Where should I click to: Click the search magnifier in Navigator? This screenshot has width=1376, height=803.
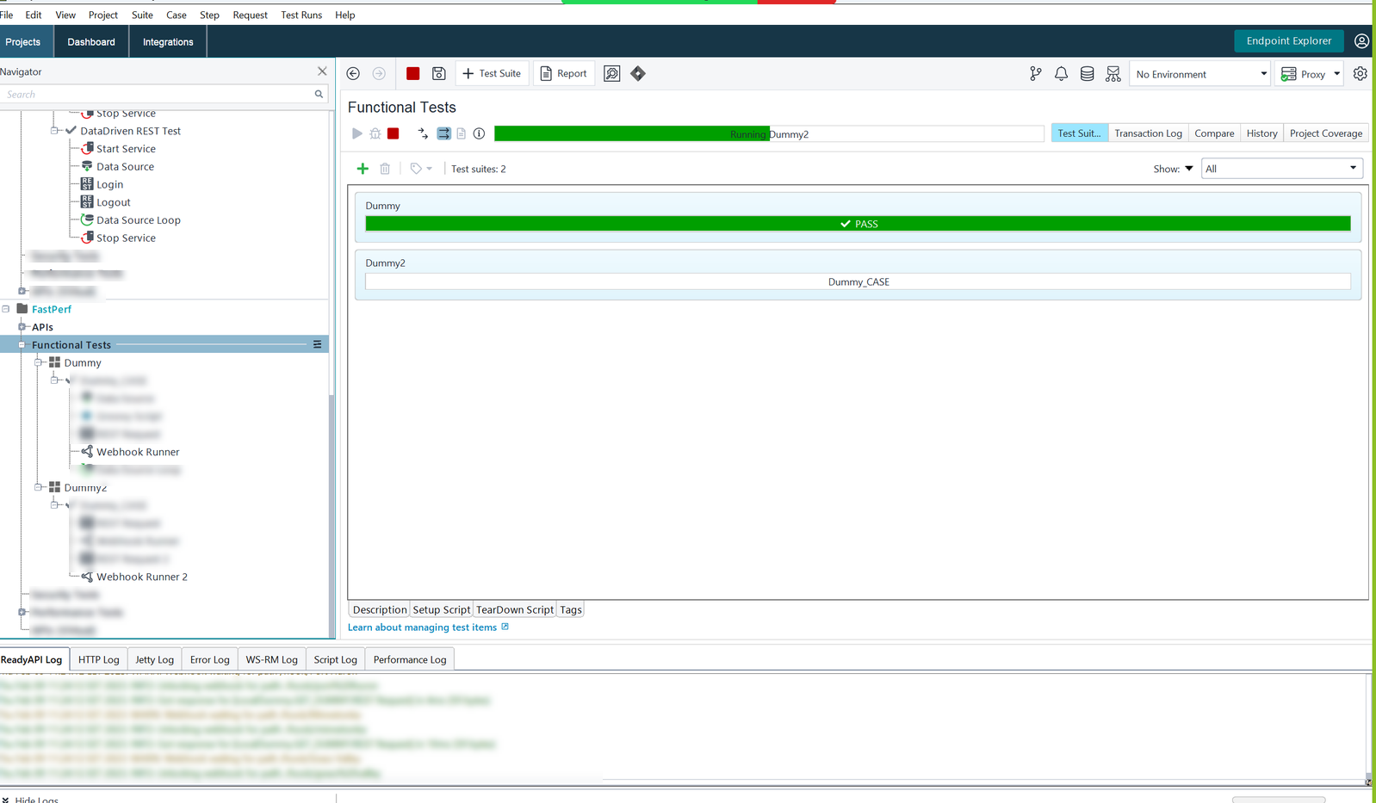(319, 95)
